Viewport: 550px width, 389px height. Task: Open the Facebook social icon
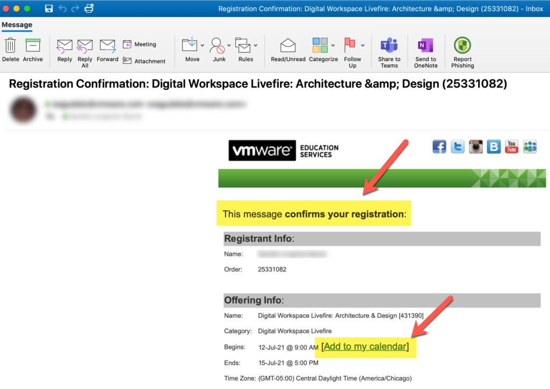click(x=439, y=146)
